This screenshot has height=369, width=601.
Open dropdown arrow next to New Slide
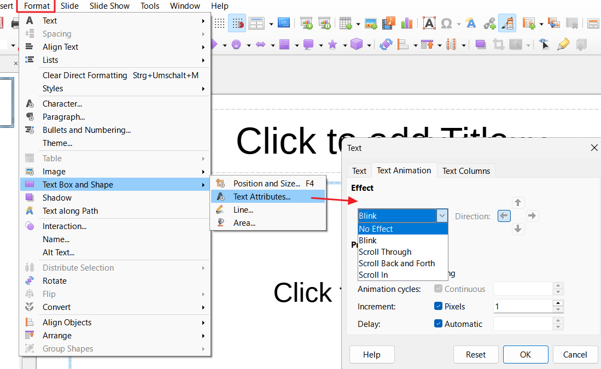(541, 24)
